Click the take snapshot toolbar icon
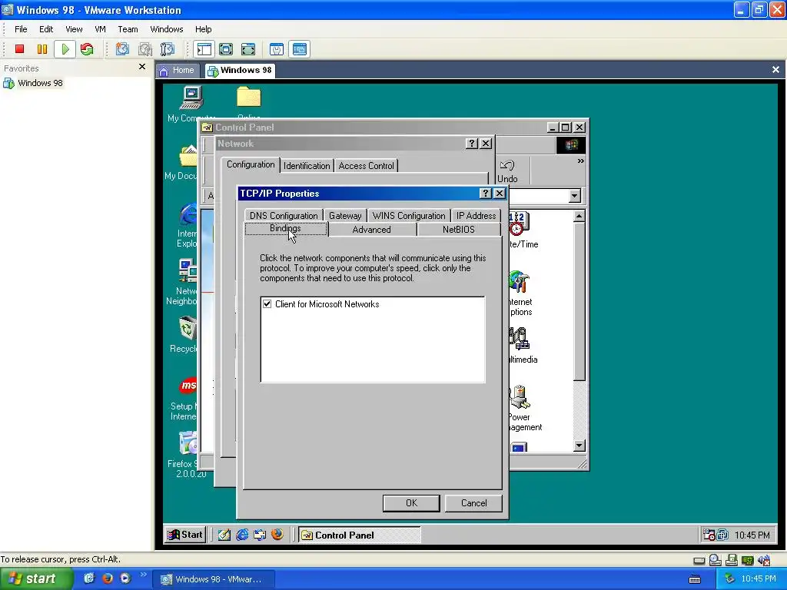Screen dimensions: 787x590 [x=122, y=49]
